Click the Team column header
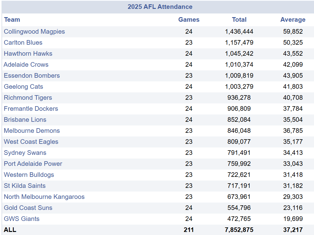This screenshot has height=235, width=314. click(x=12, y=20)
